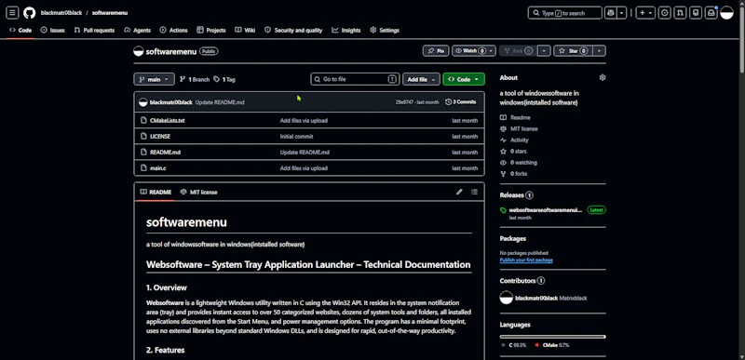
Task: Click the softwaremenu breadcrumb link
Action: coord(110,13)
